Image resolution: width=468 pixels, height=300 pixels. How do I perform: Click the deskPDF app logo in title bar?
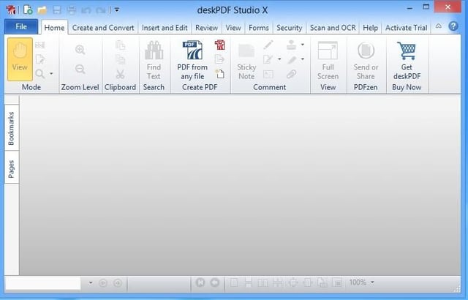pyautogui.click(x=11, y=10)
